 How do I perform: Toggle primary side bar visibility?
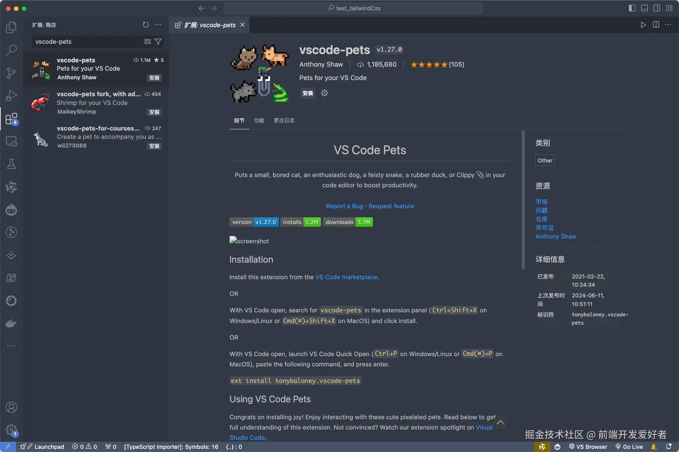(632, 8)
